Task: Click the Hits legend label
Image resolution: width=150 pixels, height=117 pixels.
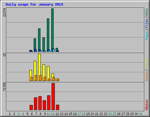Action: (147, 12)
